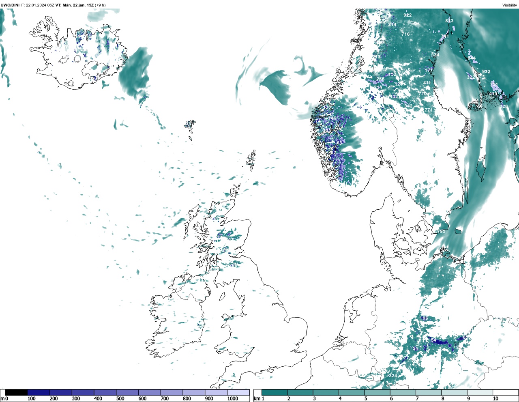The image size is (519, 402).
Task: Click the '771' visibility value label
Action: click(428, 110)
